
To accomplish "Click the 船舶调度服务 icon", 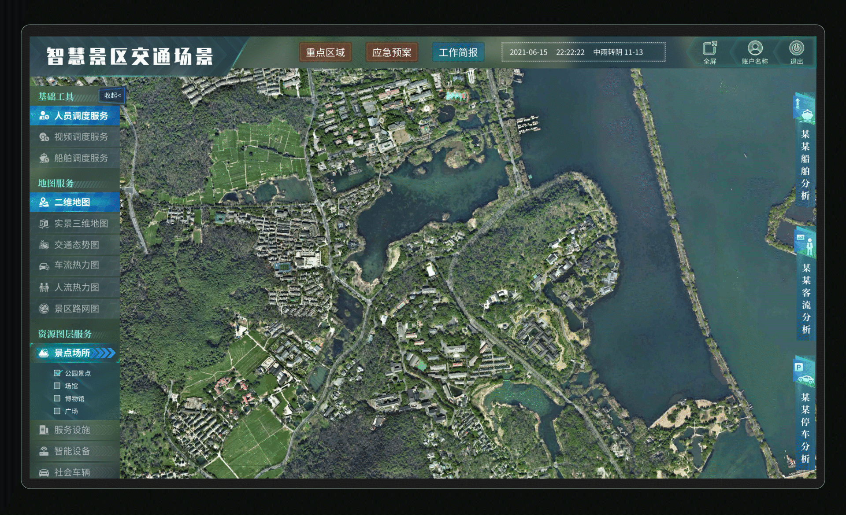I will [44, 158].
